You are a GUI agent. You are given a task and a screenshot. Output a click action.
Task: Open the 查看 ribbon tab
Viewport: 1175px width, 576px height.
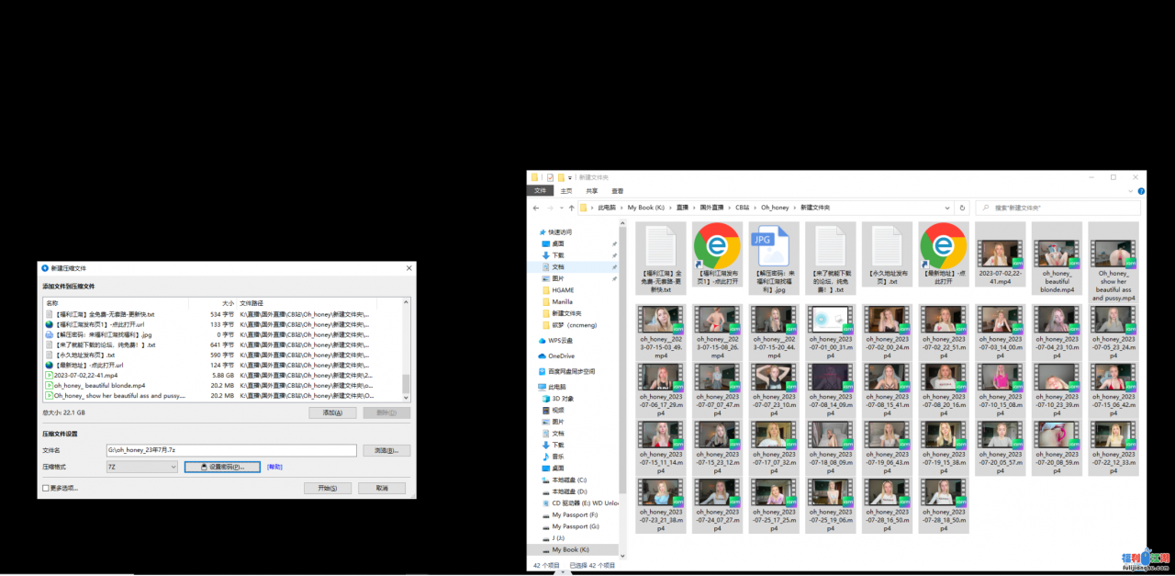tap(617, 190)
